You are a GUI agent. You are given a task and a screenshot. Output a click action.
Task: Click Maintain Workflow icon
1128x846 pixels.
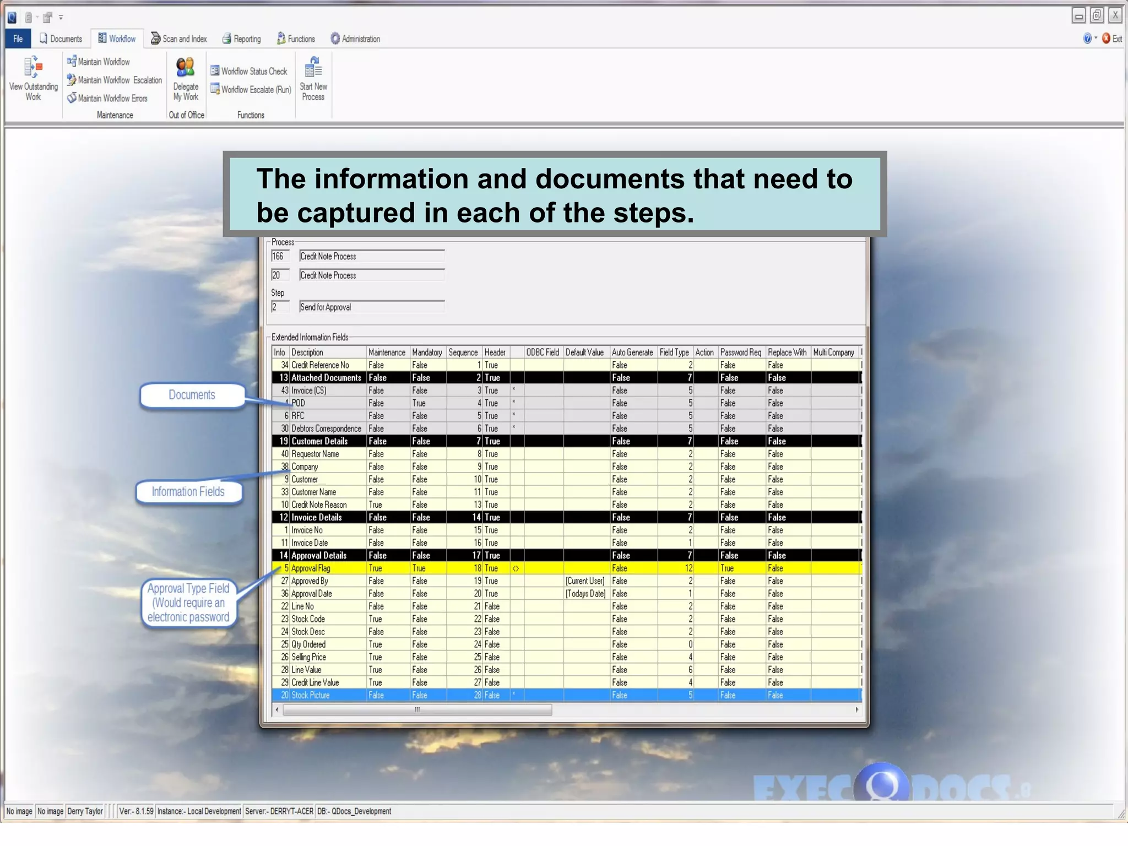click(71, 61)
